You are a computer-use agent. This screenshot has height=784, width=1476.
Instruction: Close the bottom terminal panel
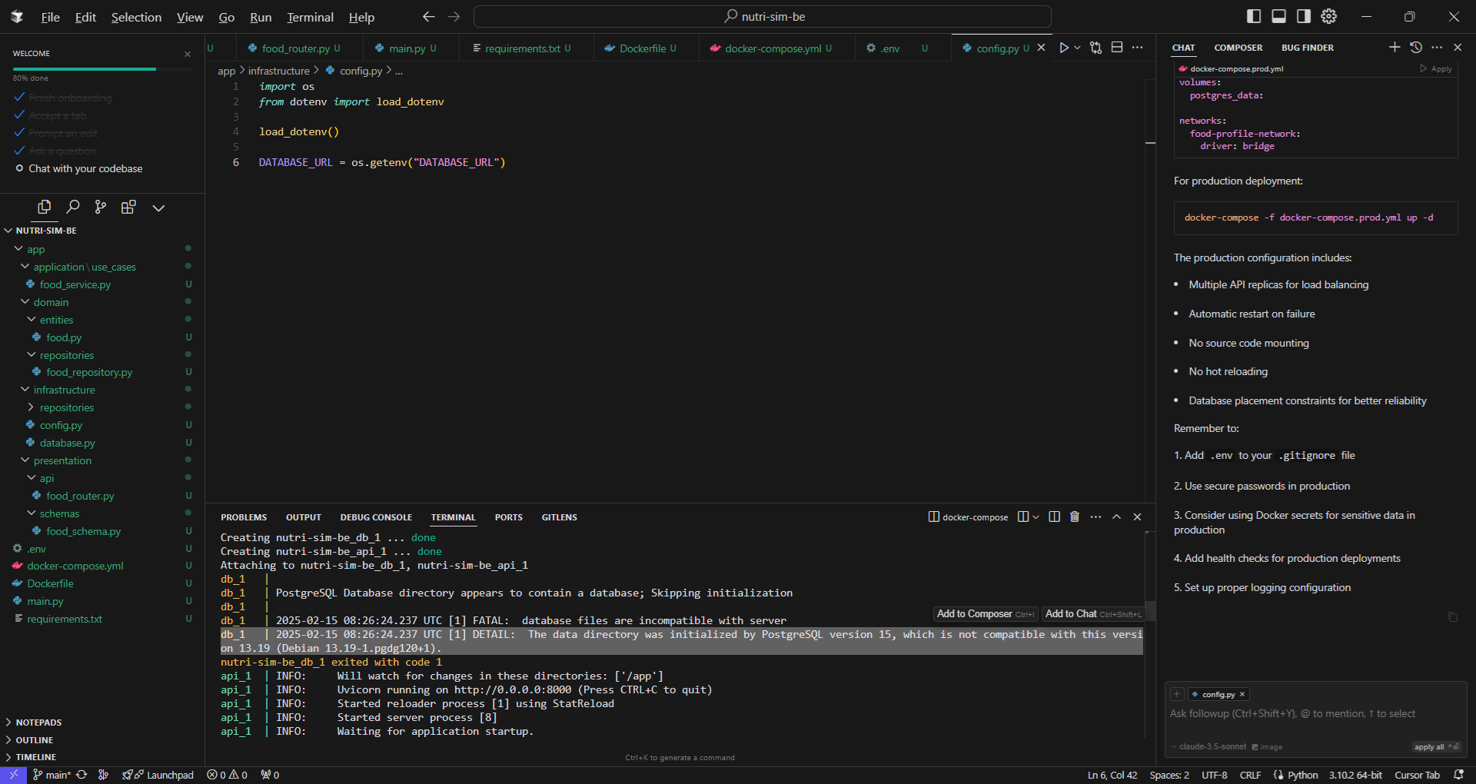[1138, 517]
